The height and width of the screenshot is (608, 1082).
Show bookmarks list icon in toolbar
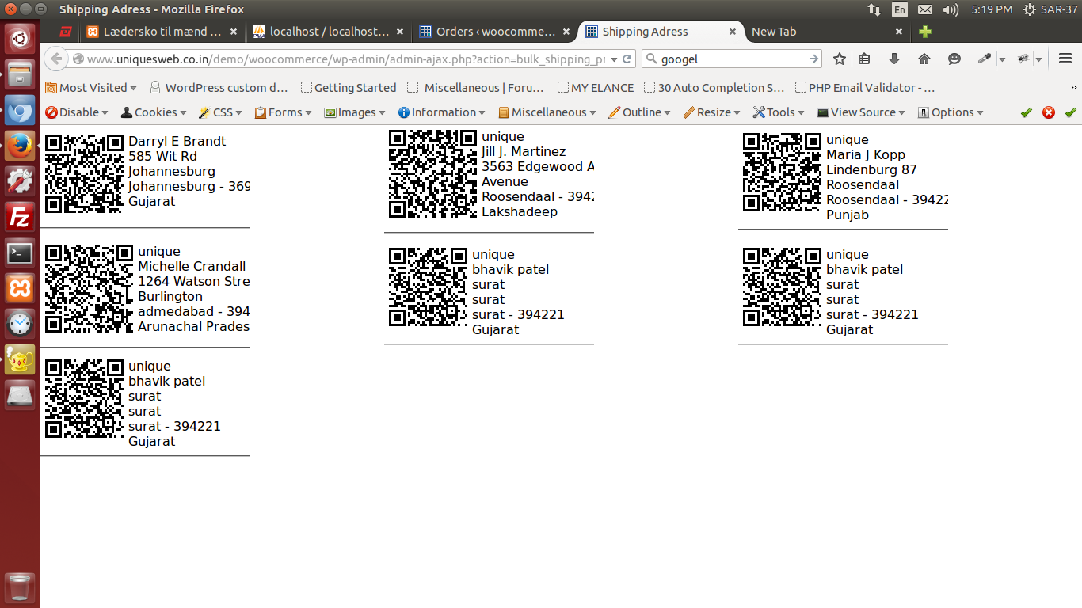coord(864,59)
